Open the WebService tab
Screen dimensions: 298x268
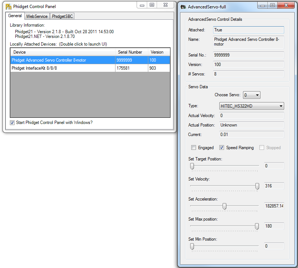coord(37,16)
